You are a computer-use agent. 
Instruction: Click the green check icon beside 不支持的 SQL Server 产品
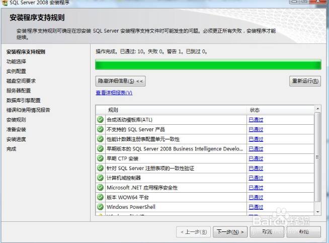point(100,129)
